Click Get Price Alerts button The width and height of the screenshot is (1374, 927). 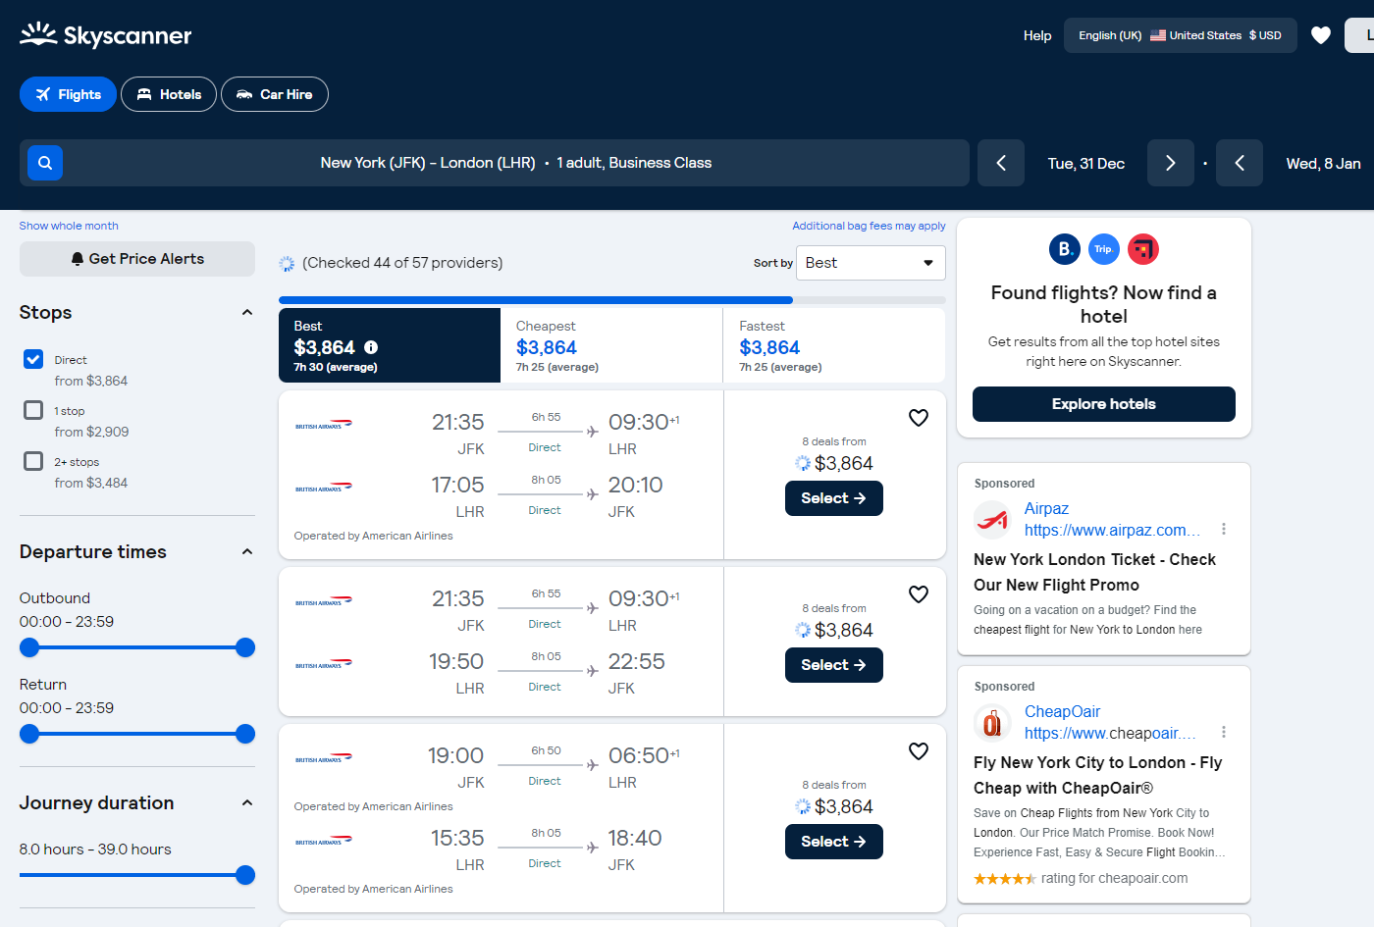(x=137, y=259)
